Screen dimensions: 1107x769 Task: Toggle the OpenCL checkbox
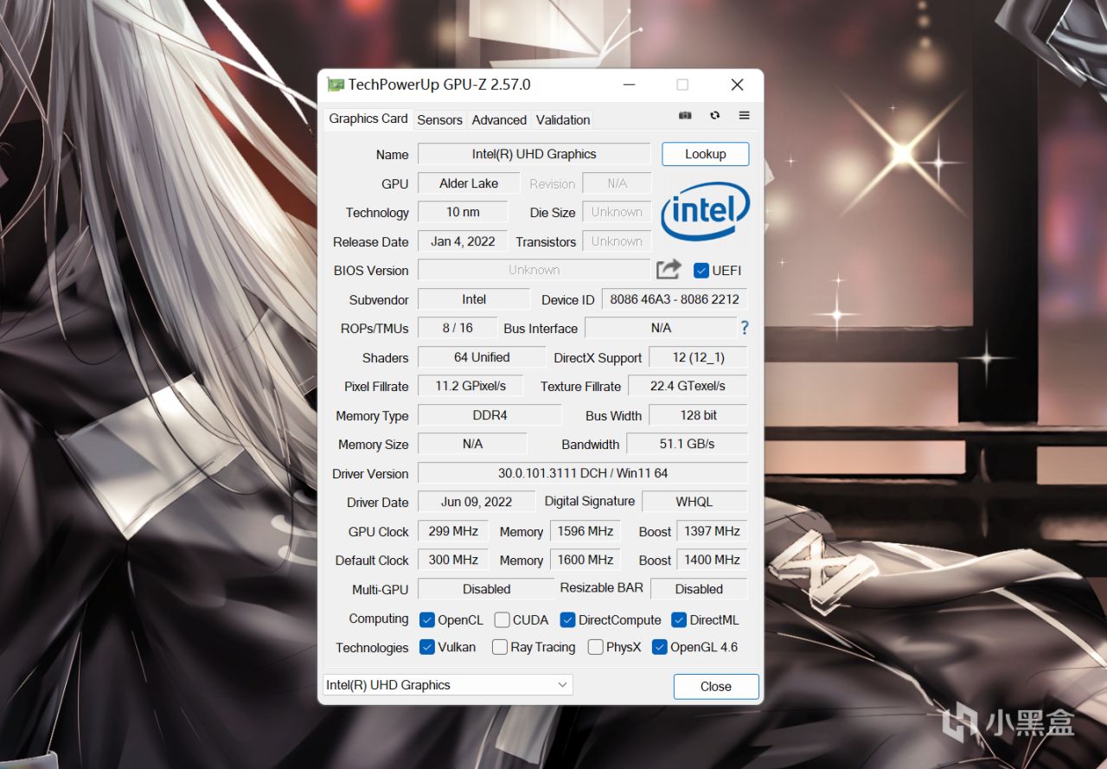pos(426,620)
